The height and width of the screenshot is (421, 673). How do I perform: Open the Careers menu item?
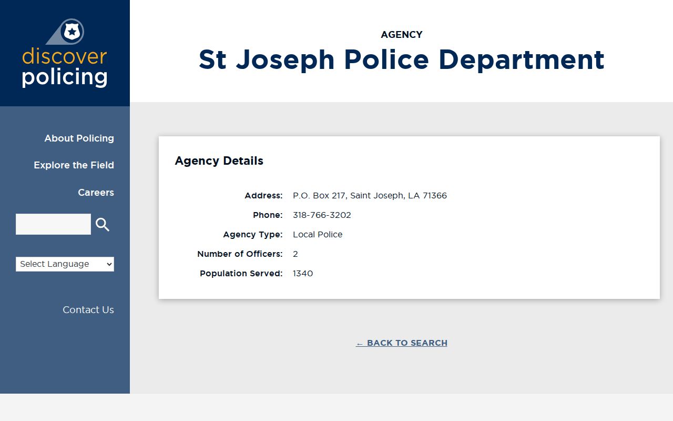(96, 193)
